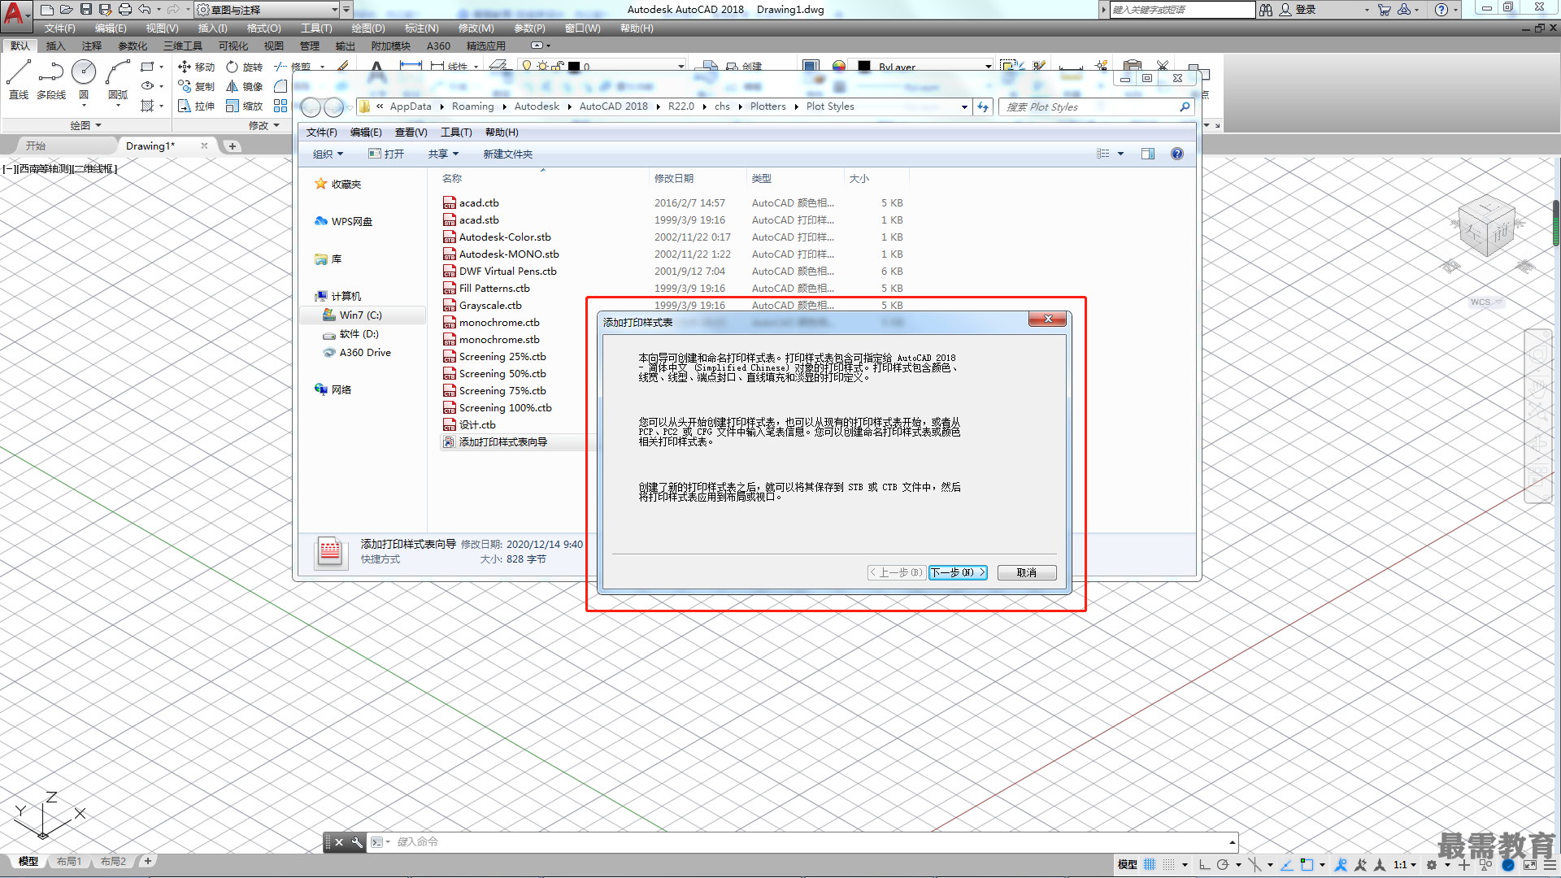1561x878 pixels.
Task: Toggle isometric drafting in status bar
Action: [1254, 865]
